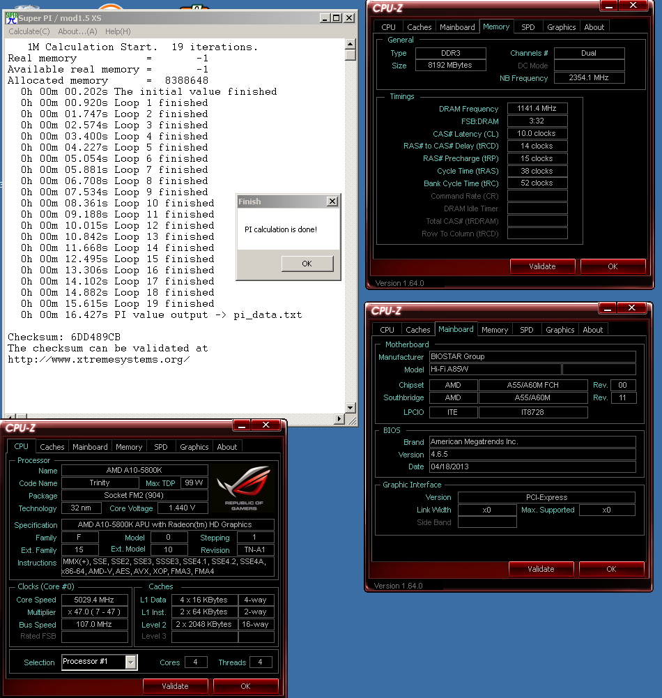This screenshot has height=698, width=662.
Task: Open About tab in the Mainboard CPU-Z window
Action: [x=592, y=330]
